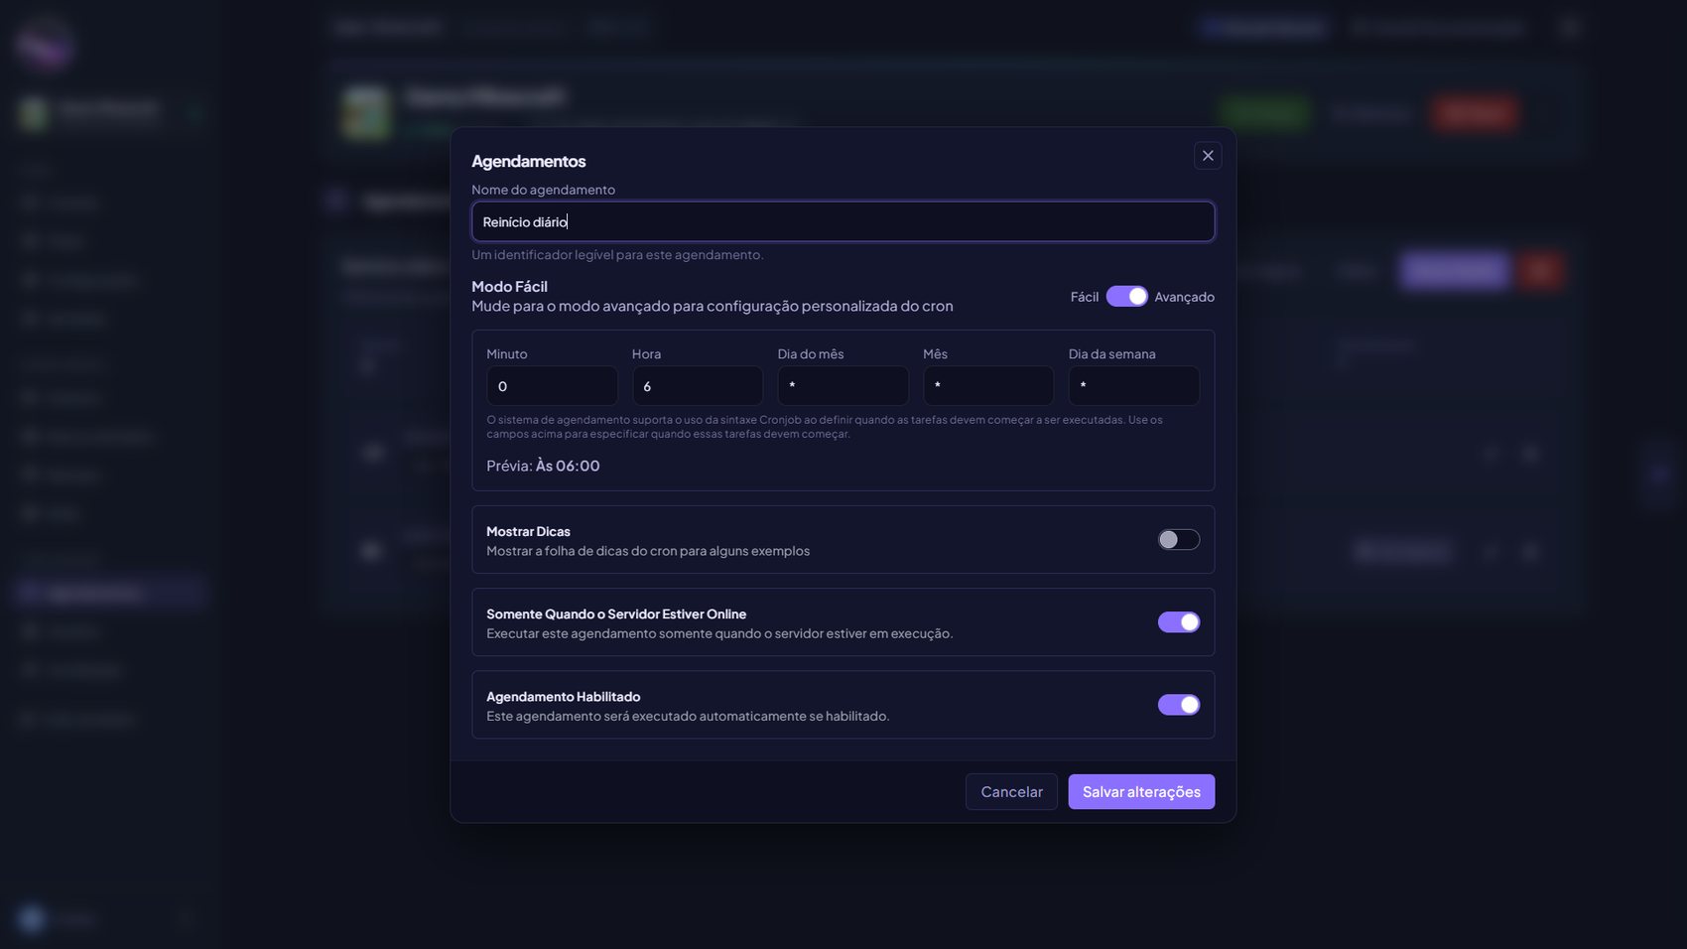
Task: Click the Dia do mês field
Action: tap(843, 386)
